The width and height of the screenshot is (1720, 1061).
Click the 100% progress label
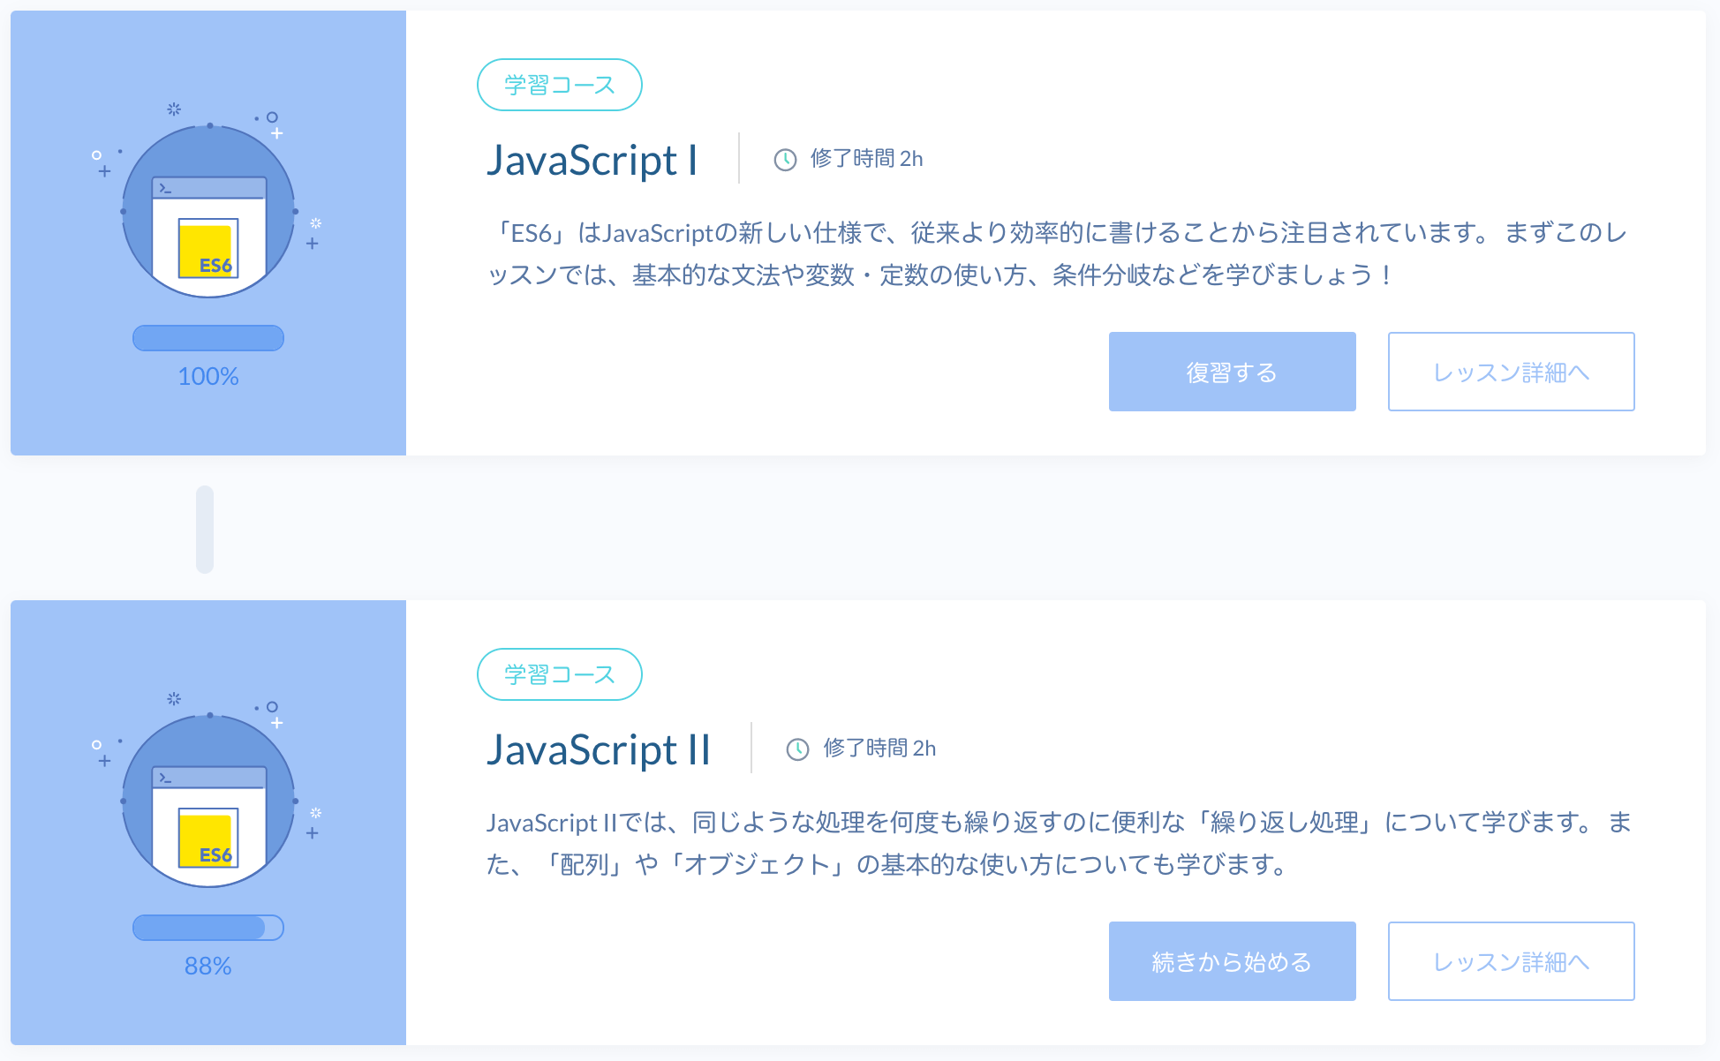pyautogui.click(x=208, y=377)
